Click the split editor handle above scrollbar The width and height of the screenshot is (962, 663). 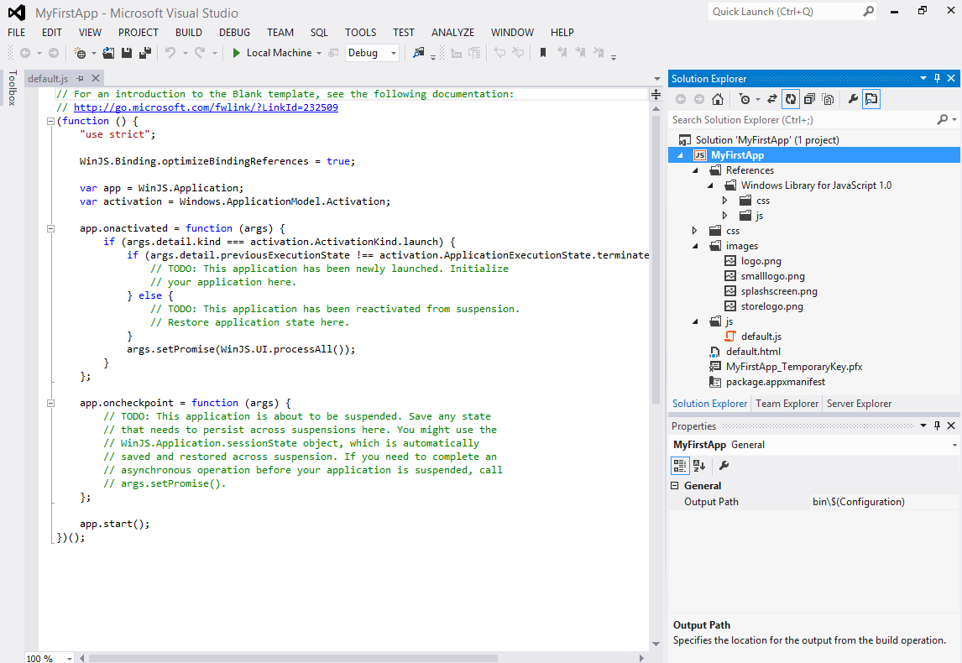coord(656,95)
